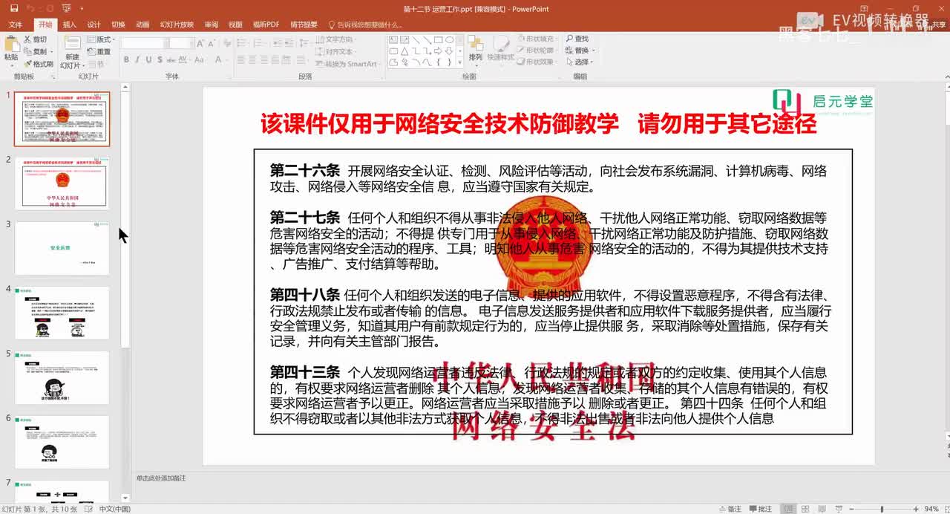Open the 切换 ribbon tab

pos(118,25)
